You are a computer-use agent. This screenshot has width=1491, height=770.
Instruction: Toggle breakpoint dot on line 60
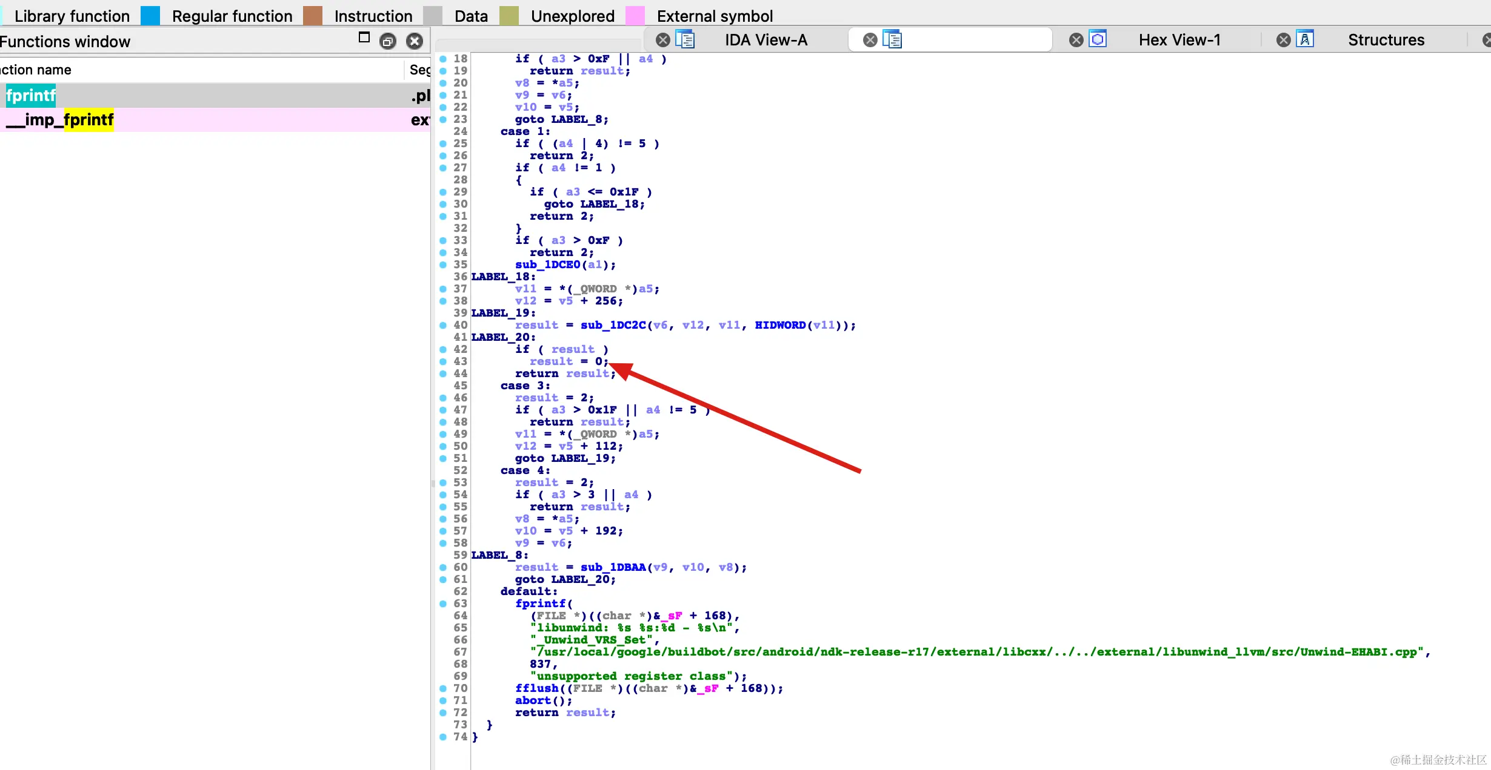(443, 567)
